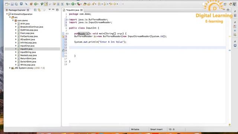Open the Run configurations dropdown arrow
Screen dimensions: 238x134
[75, 4]
